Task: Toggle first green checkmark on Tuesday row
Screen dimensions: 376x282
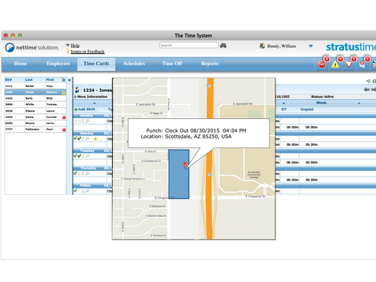Action: pos(75,156)
